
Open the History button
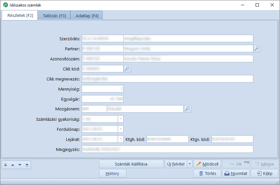tap(113, 173)
